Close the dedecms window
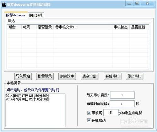Image resolution: width=157 pixels, height=132 pixels. pos(147,3)
